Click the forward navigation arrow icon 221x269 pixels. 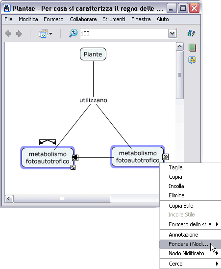coord(19,33)
